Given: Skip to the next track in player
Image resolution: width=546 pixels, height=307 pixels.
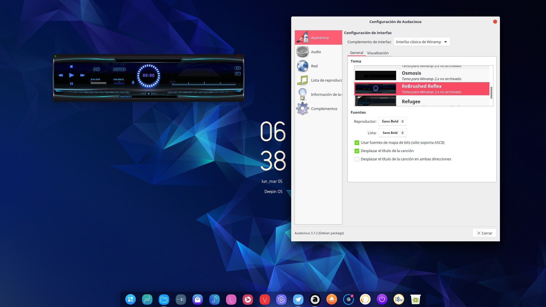Looking at the screenshot, I should coord(82,75).
